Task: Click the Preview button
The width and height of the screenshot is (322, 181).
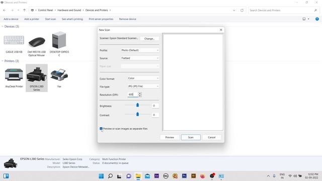Action: (x=170, y=137)
